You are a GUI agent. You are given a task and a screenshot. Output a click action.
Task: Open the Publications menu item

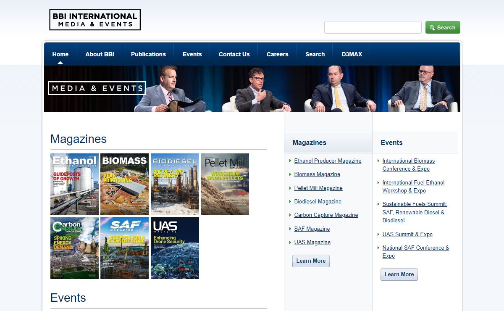pos(148,54)
